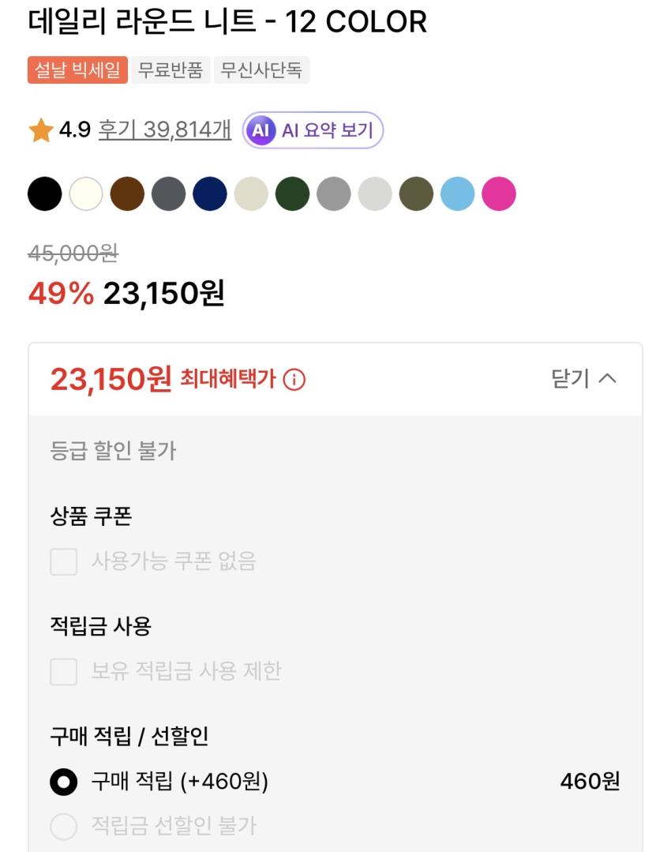This screenshot has height=852, width=671.
Task: Click the orange star rating icon
Action: 40,130
